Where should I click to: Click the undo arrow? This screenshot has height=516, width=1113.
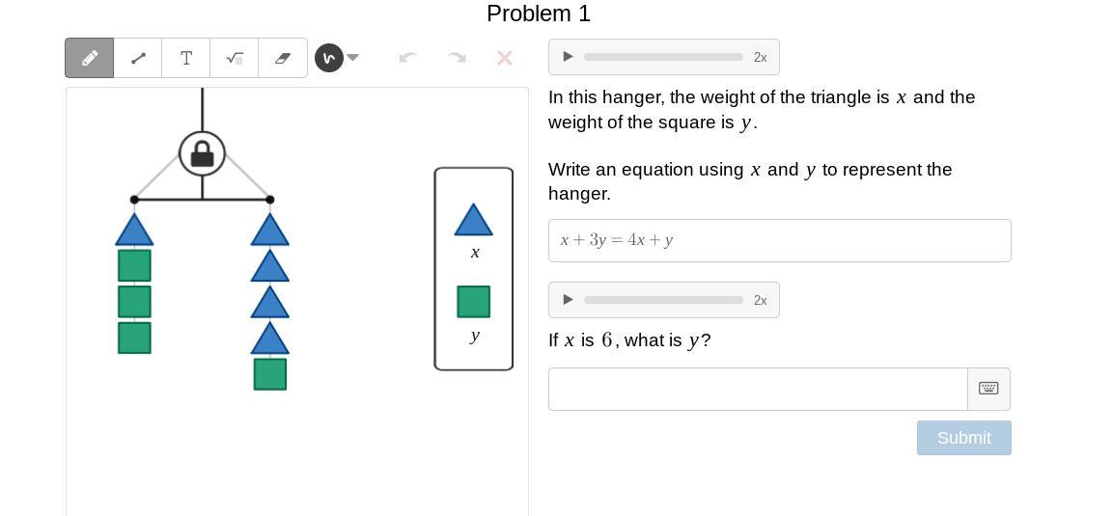pyautogui.click(x=407, y=58)
